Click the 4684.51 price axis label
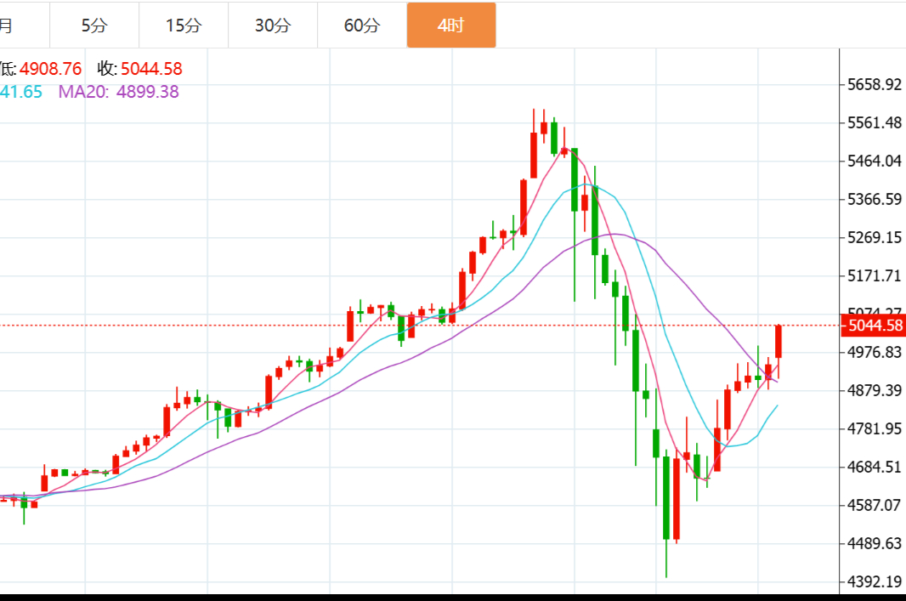This screenshot has height=601, width=906. pyautogui.click(x=874, y=467)
